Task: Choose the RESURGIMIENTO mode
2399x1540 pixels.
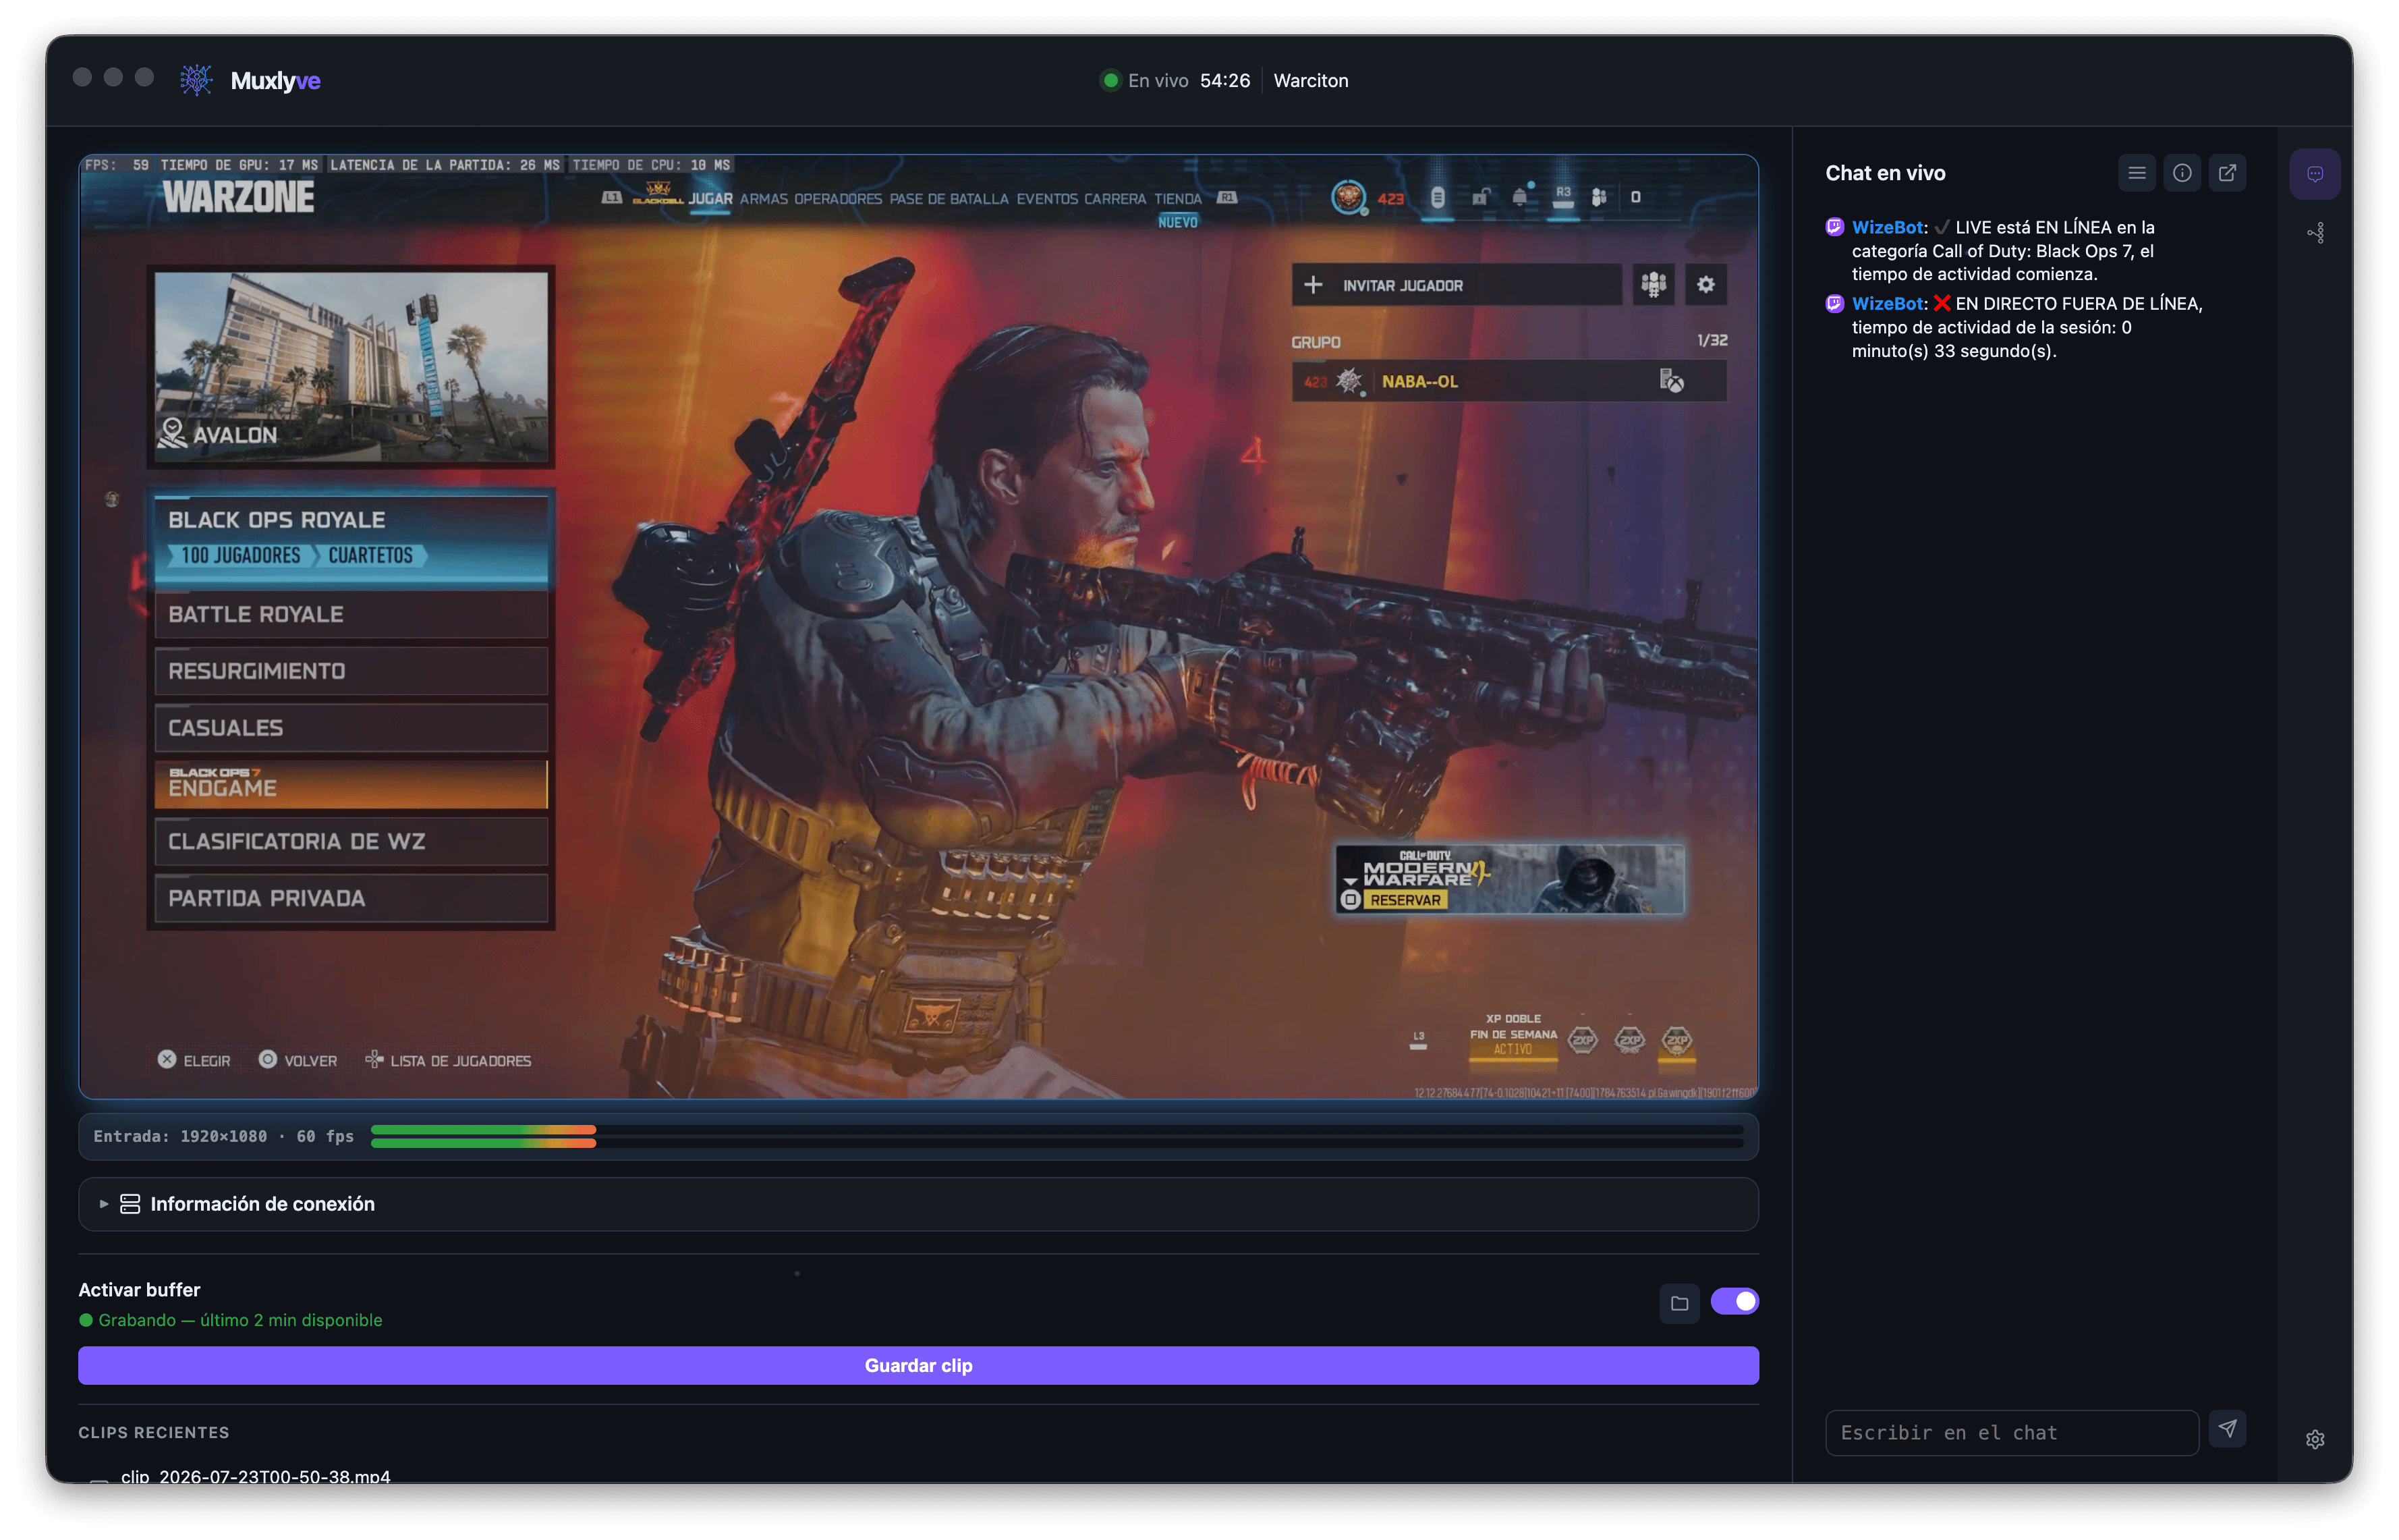Action: [351, 671]
